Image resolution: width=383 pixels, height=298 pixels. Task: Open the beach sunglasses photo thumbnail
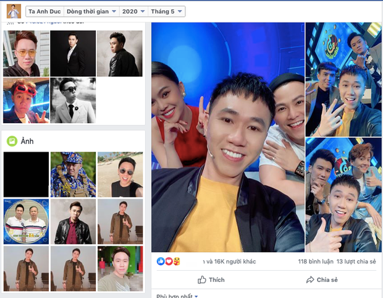click(x=120, y=174)
